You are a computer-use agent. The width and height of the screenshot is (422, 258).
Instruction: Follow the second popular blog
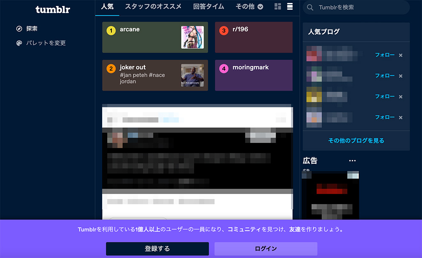click(x=385, y=76)
